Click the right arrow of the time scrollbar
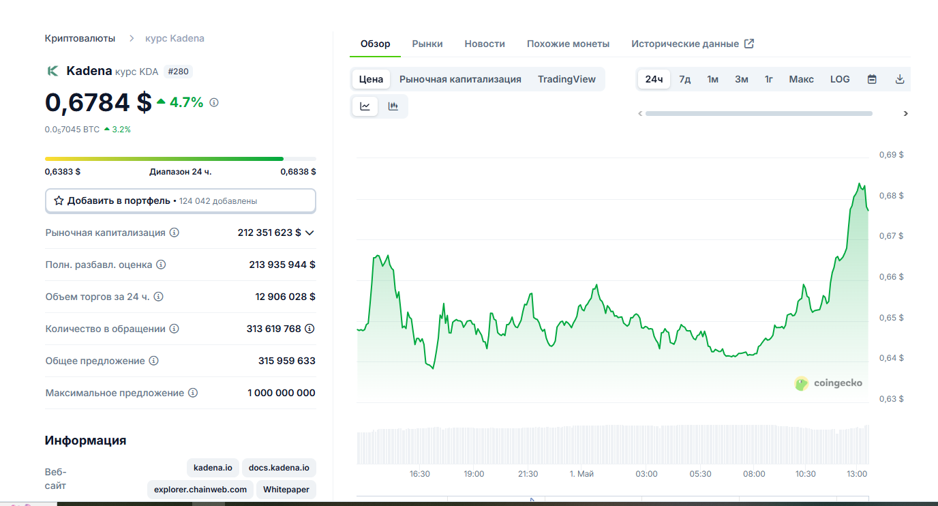The image size is (938, 506). tap(905, 113)
